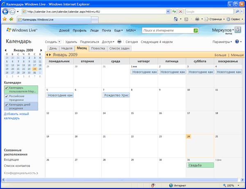Open the Входящие link
Screen dimensions: 246x189
click(11, 160)
